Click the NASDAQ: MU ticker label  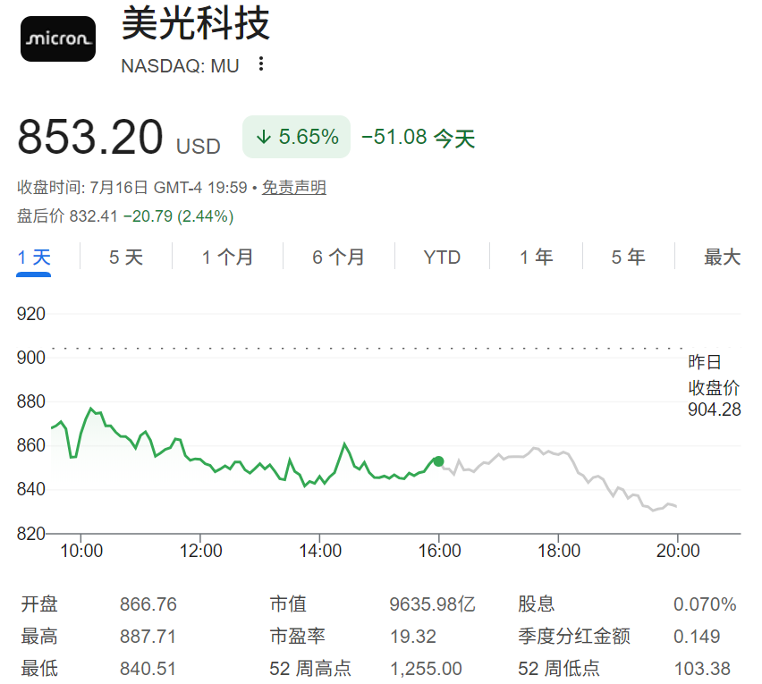click(180, 66)
